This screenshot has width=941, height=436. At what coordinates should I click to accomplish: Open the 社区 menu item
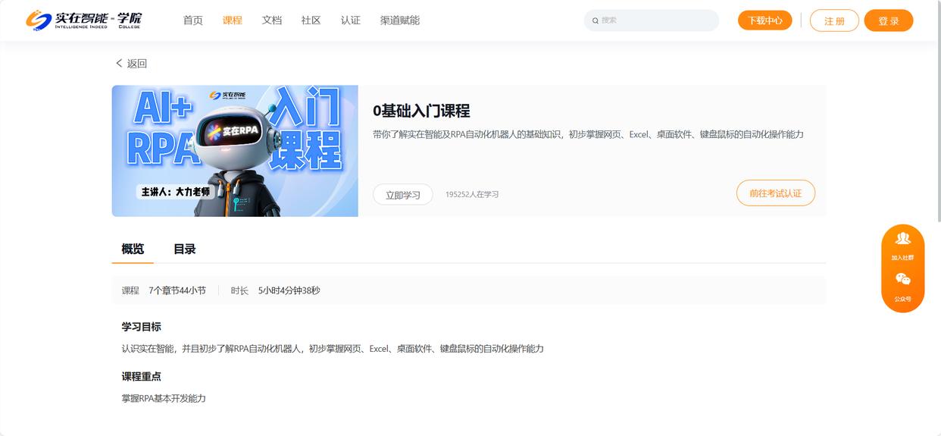(x=311, y=20)
